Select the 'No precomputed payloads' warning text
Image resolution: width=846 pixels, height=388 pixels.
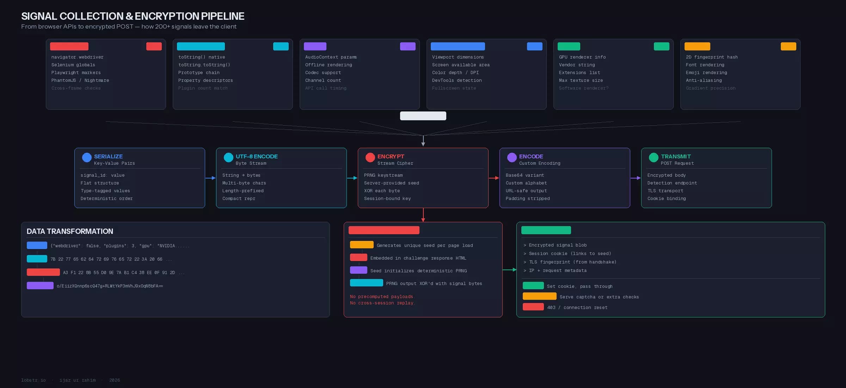[x=382, y=296]
